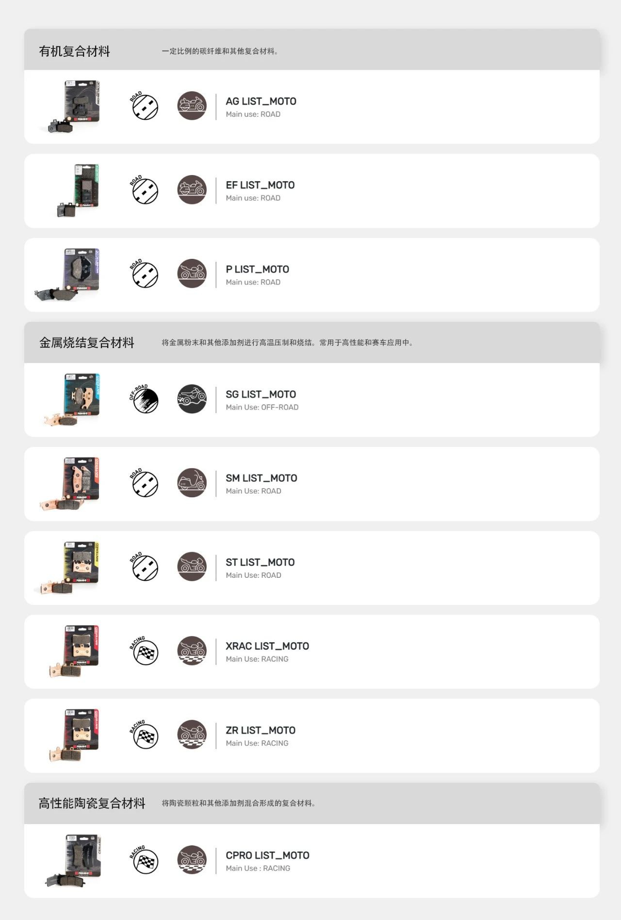Click the dirt bike icon for SG LIST_MOTO

192,399
